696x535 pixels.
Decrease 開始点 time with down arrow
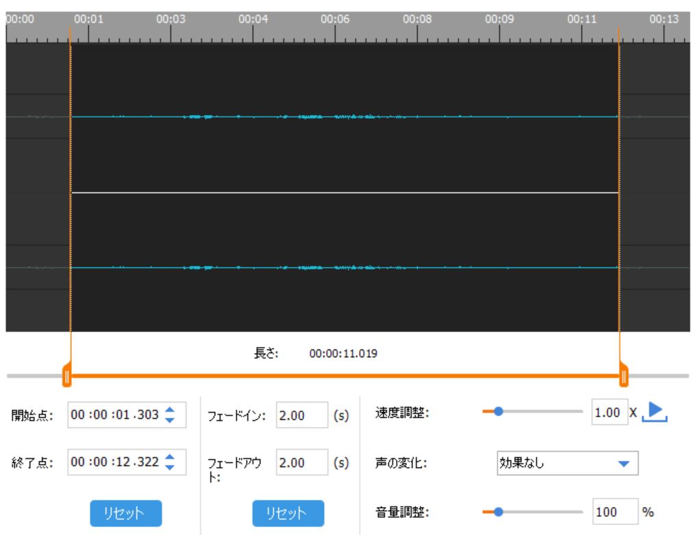[x=171, y=419]
